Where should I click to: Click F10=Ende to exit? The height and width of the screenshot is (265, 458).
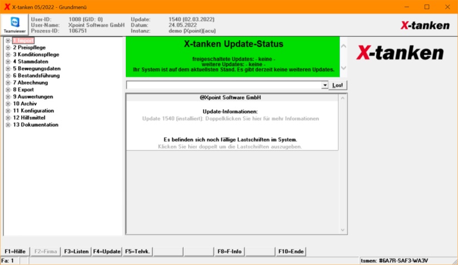tap(291, 252)
